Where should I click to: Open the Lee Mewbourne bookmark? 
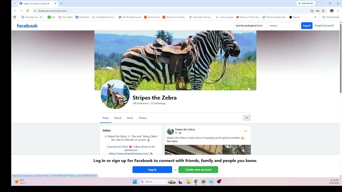[x=103, y=17]
